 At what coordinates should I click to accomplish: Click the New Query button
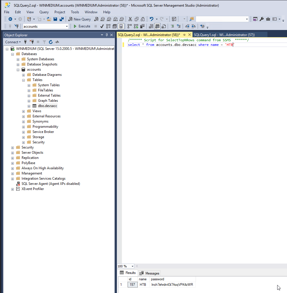(x=80, y=19)
